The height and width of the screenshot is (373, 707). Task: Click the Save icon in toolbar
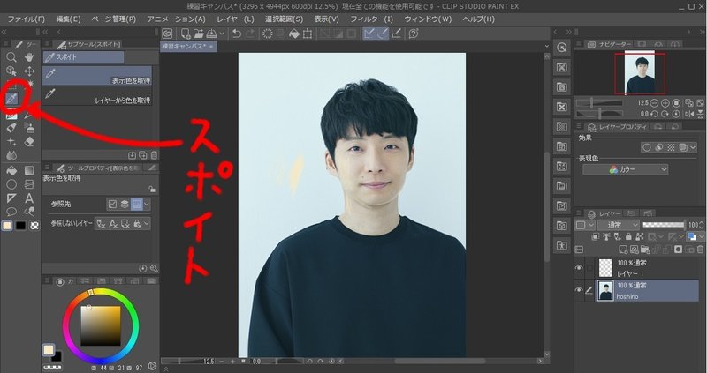click(211, 34)
